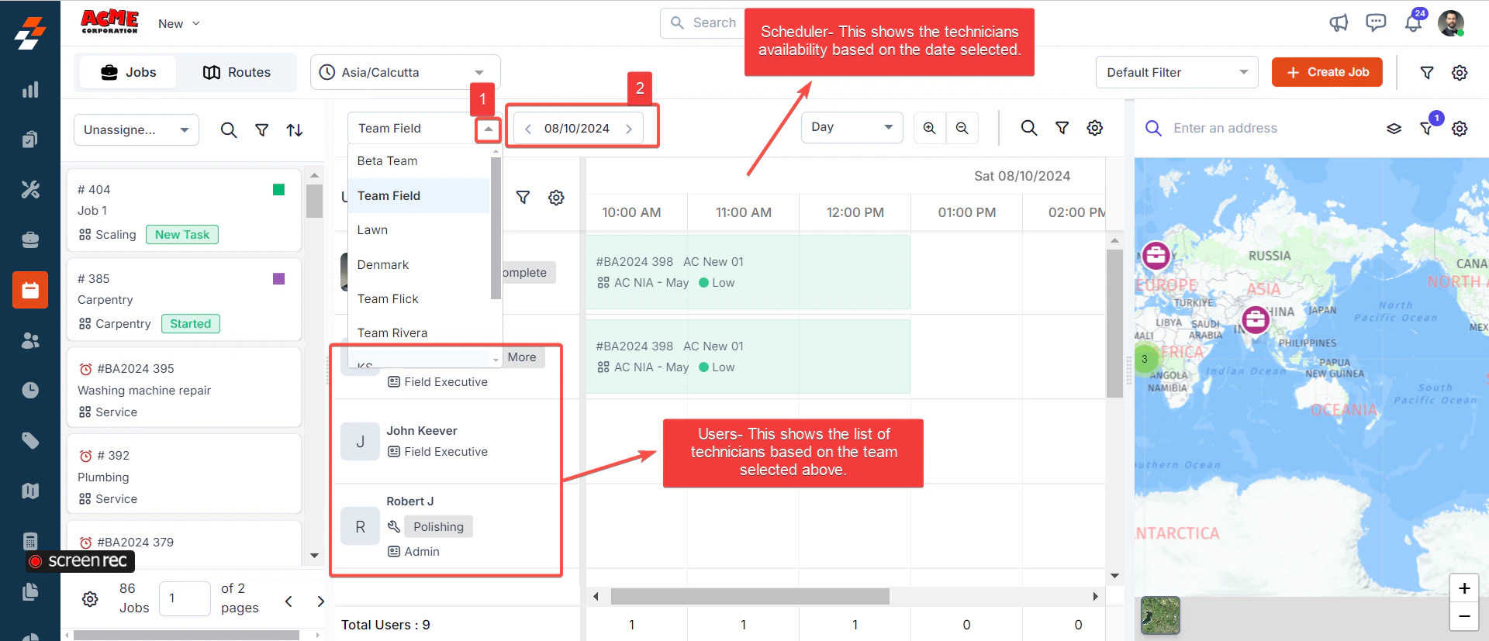Viewport: 1489px width, 641px height.
Task: Go to next date arrow
Action: tap(629, 129)
